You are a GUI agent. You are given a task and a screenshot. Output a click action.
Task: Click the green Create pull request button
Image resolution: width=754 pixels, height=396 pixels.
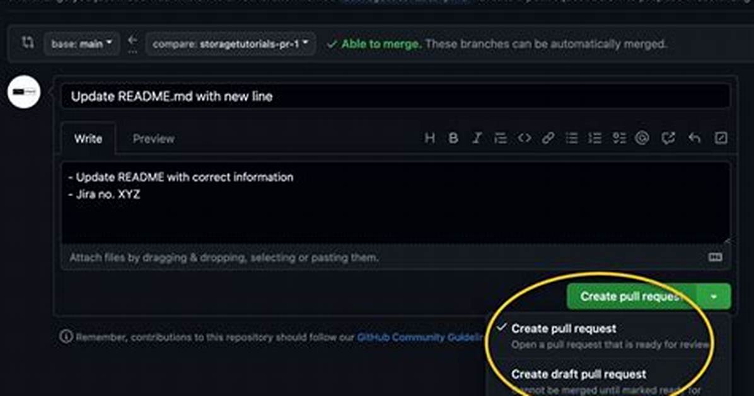(631, 296)
